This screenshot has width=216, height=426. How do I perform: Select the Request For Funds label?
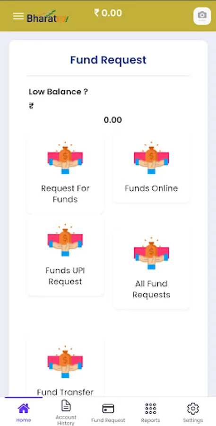65,194
